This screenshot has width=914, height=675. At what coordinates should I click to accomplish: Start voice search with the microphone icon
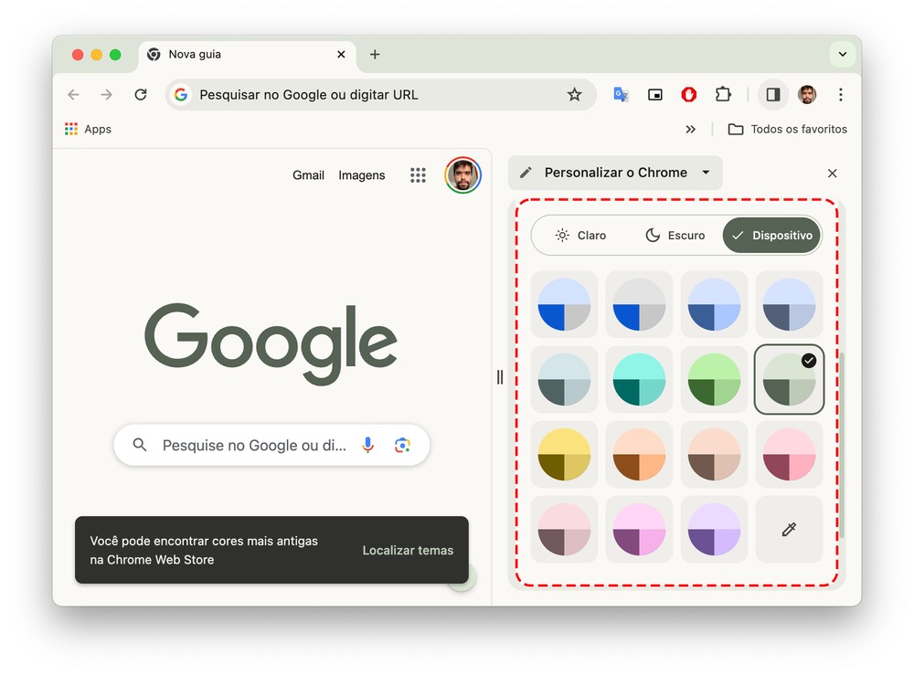coord(367,445)
